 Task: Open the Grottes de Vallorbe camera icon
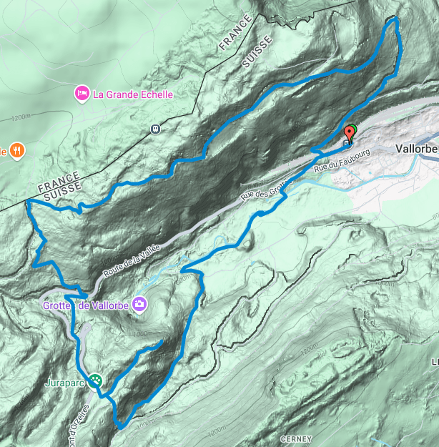[x=139, y=304]
